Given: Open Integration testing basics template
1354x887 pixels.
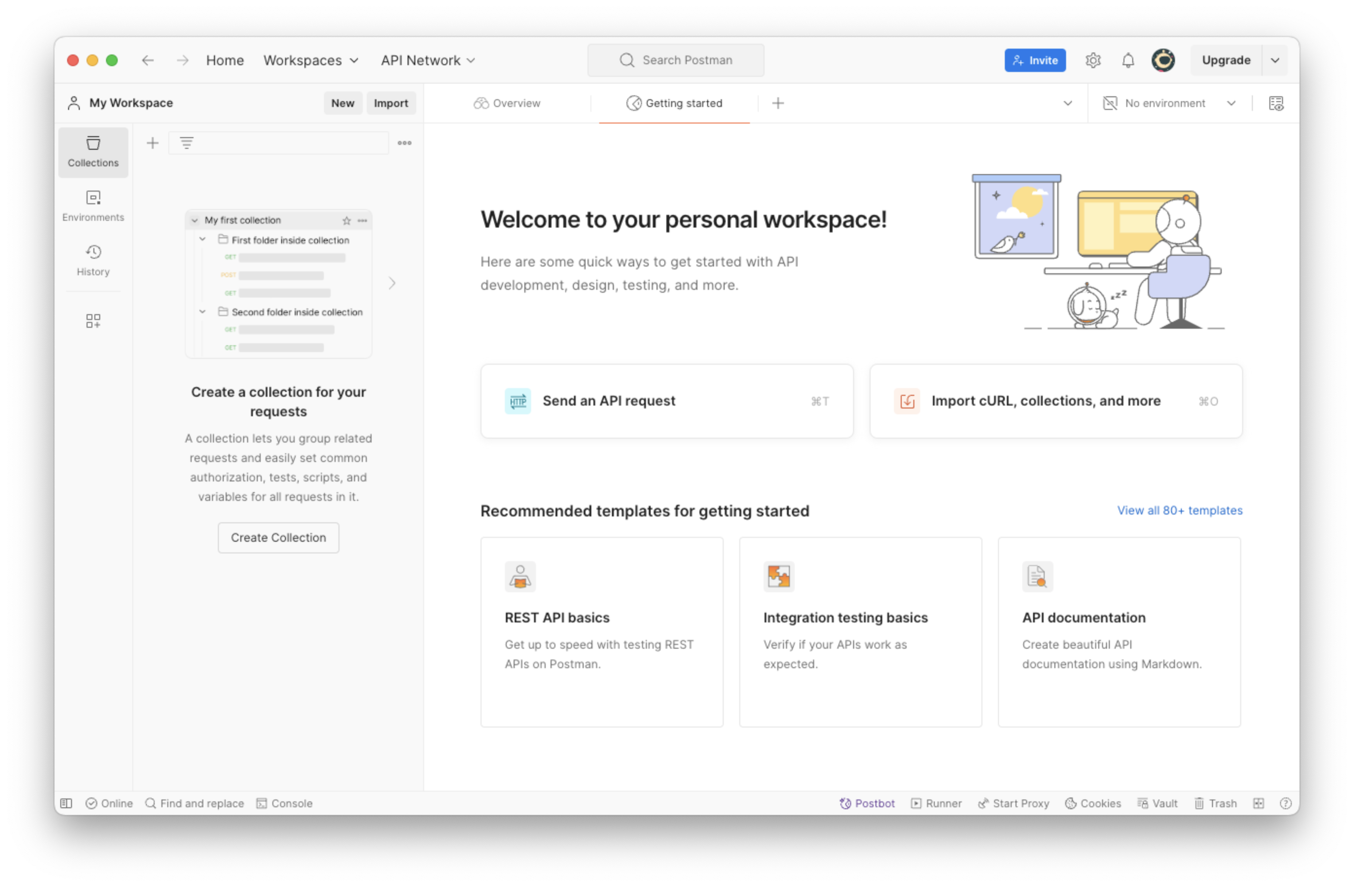Looking at the screenshot, I should pos(861,632).
